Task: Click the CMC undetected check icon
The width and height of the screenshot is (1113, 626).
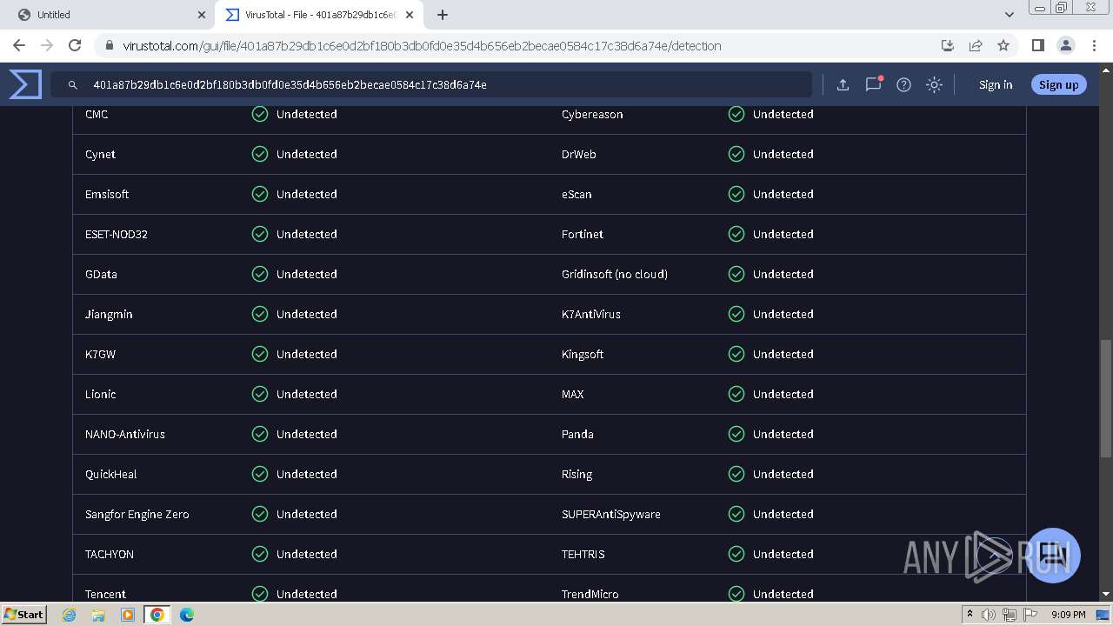Action: [x=260, y=114]
